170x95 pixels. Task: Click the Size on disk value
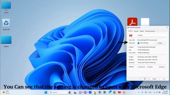[143, 53]
